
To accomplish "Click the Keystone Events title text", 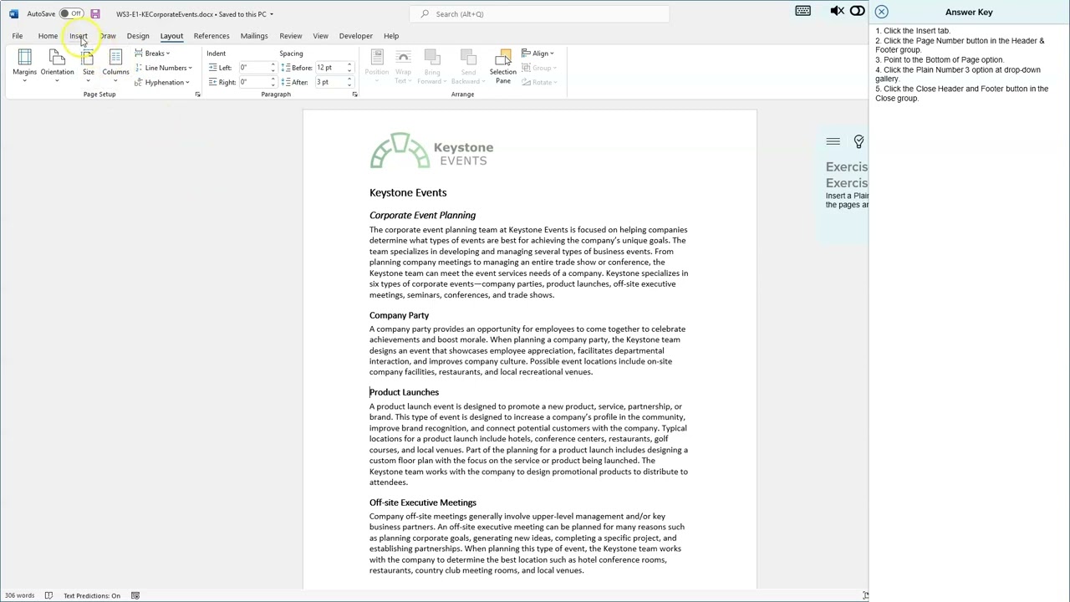I will [408, 192].
